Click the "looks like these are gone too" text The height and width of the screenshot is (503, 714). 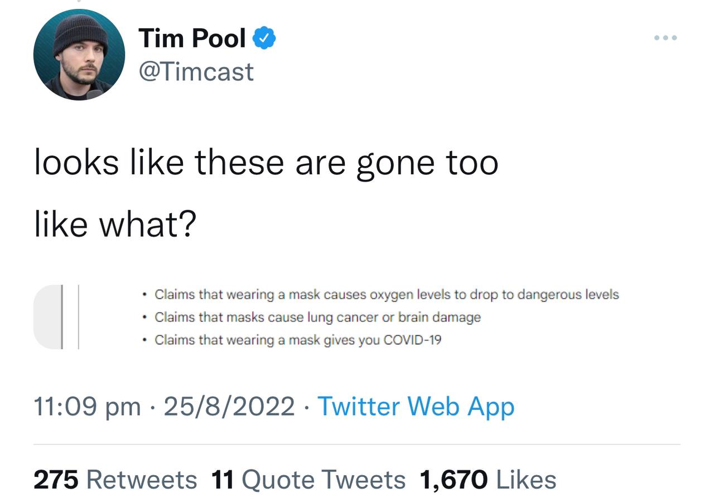(266, 162)
